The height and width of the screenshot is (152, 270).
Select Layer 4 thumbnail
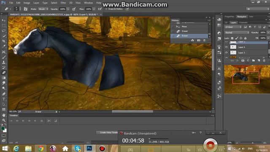[x=233, y=47]
